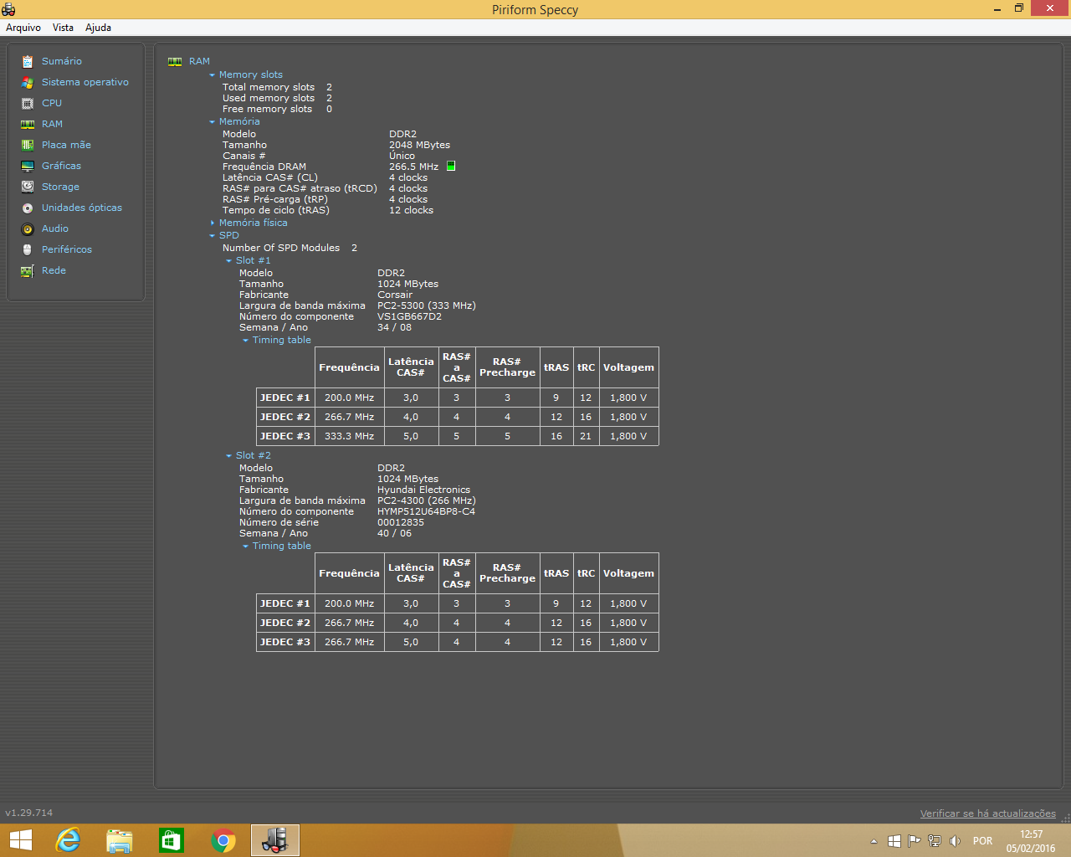Show hidden tray icons arrow
This screenshot has width=1071, height=857.
pyautogui.click(x=874, y=841)
